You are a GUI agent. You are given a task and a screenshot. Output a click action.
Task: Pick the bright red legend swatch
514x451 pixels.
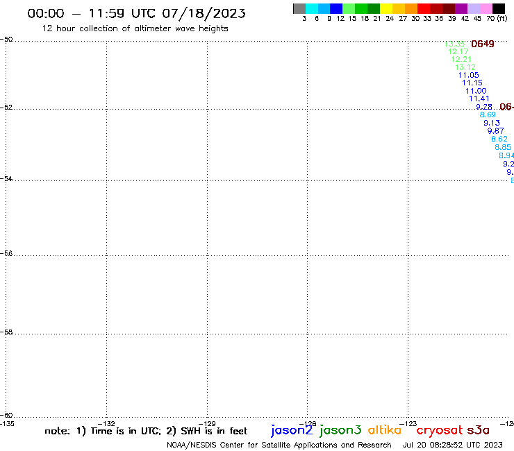[x=424, y=8]
